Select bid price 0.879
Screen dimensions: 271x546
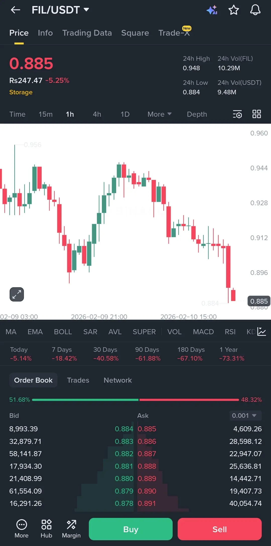click(124, 491)
